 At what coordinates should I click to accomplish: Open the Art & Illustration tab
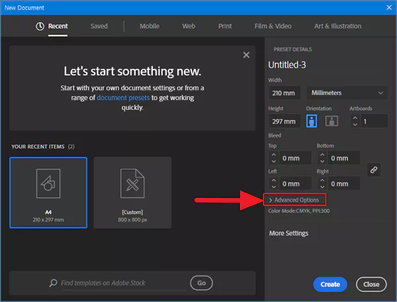click(x=337, y=26)
